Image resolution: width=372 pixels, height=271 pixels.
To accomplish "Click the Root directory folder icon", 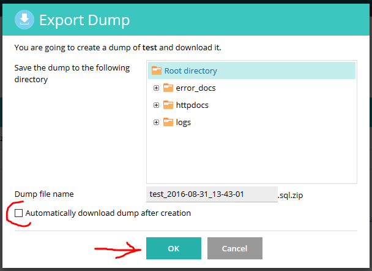I will 157,71.
